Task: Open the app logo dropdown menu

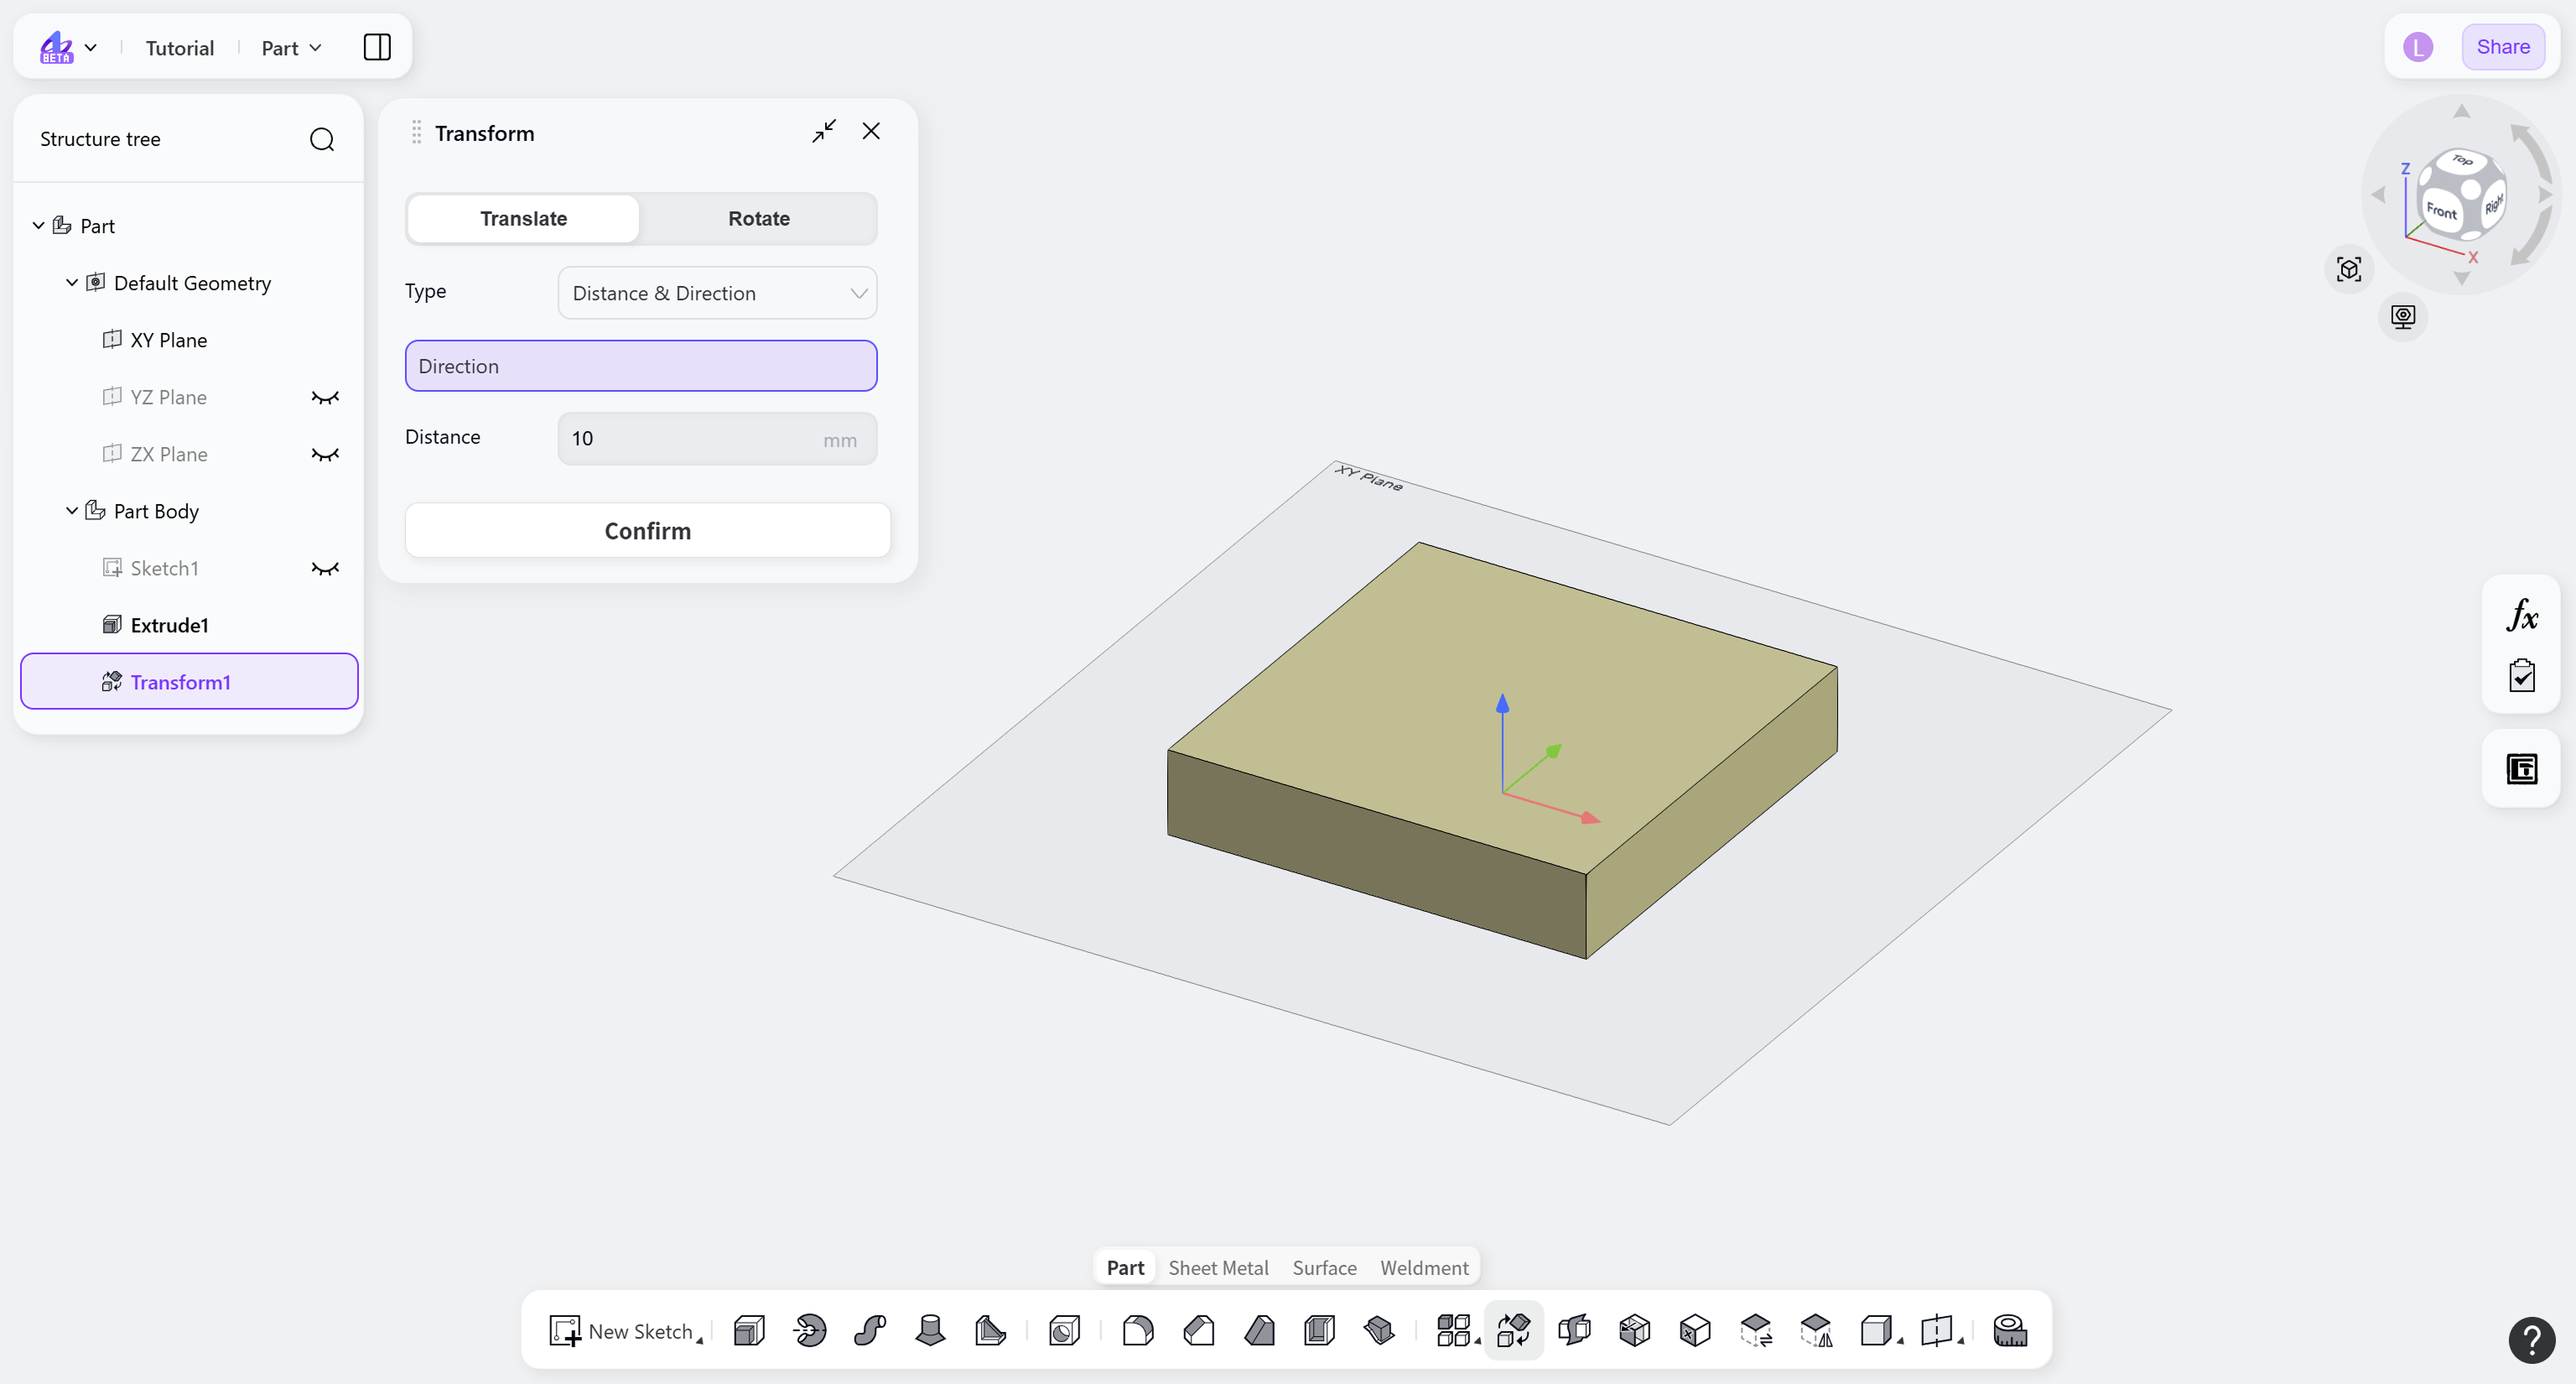Action: (x=68, y=47)
